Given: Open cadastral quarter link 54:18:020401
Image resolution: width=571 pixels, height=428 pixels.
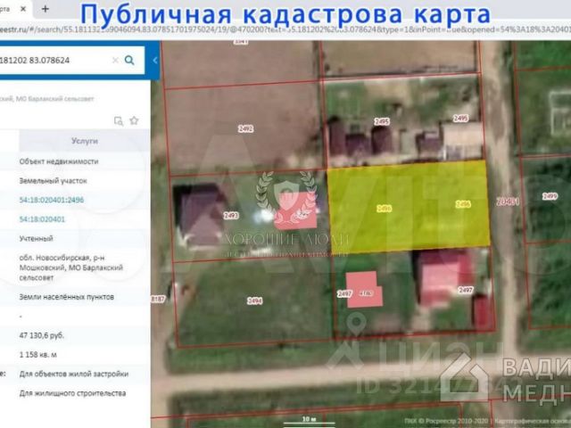Looking at the screenshot, I should (x=42, y=219).
